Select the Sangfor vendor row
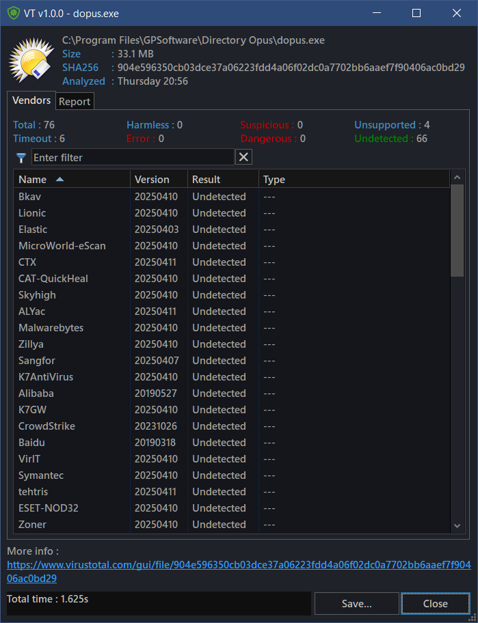The width and height of the screenshot is (478, 623). point(232,361)
